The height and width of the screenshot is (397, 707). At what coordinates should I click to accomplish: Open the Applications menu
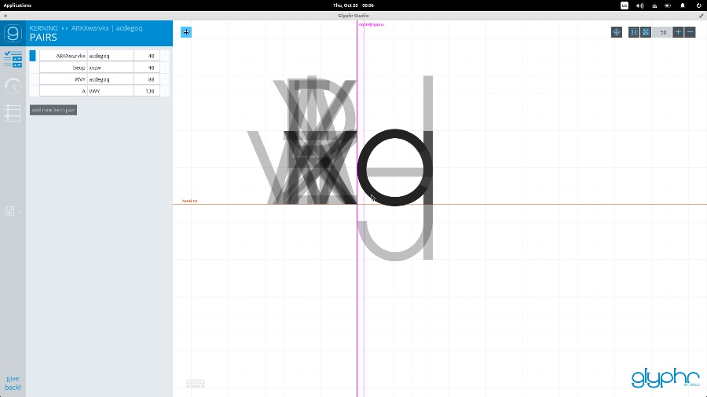(17, 5)
